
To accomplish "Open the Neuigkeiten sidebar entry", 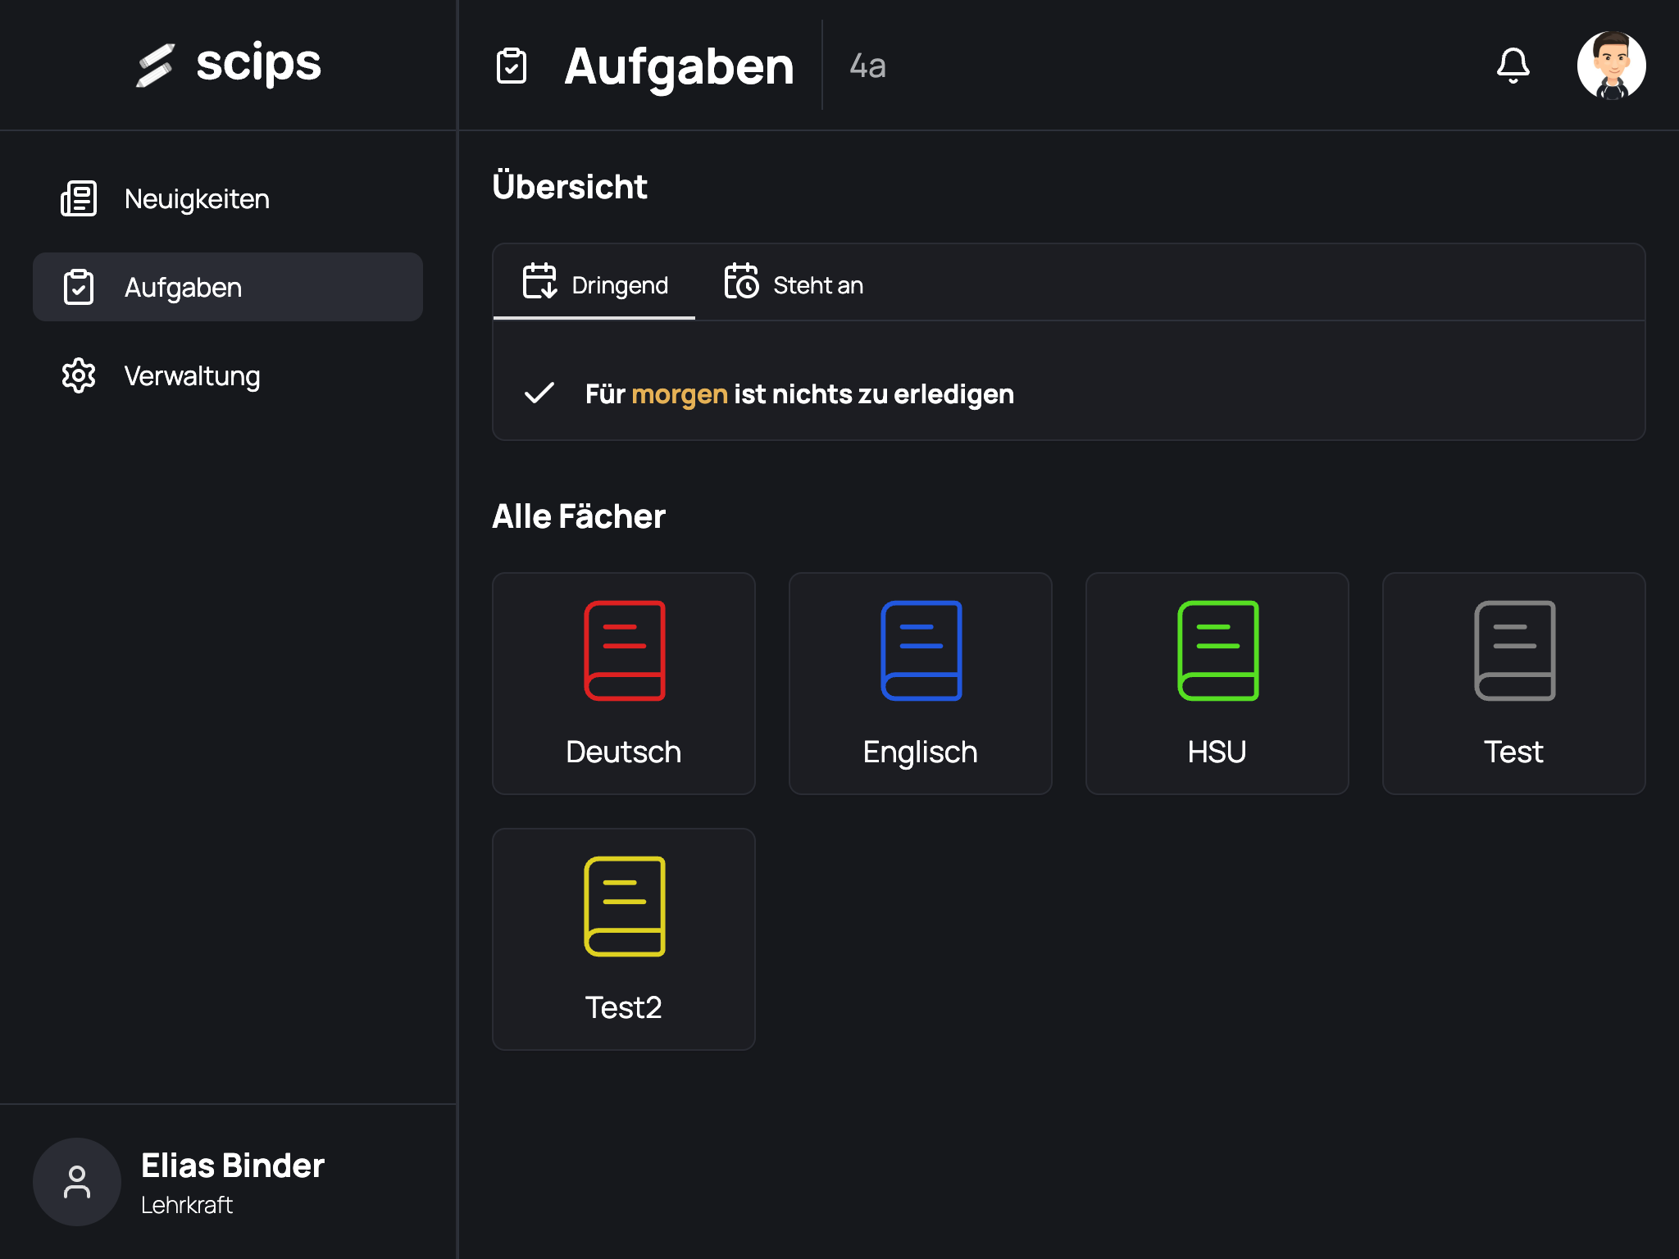I will (x=197, y=198).
